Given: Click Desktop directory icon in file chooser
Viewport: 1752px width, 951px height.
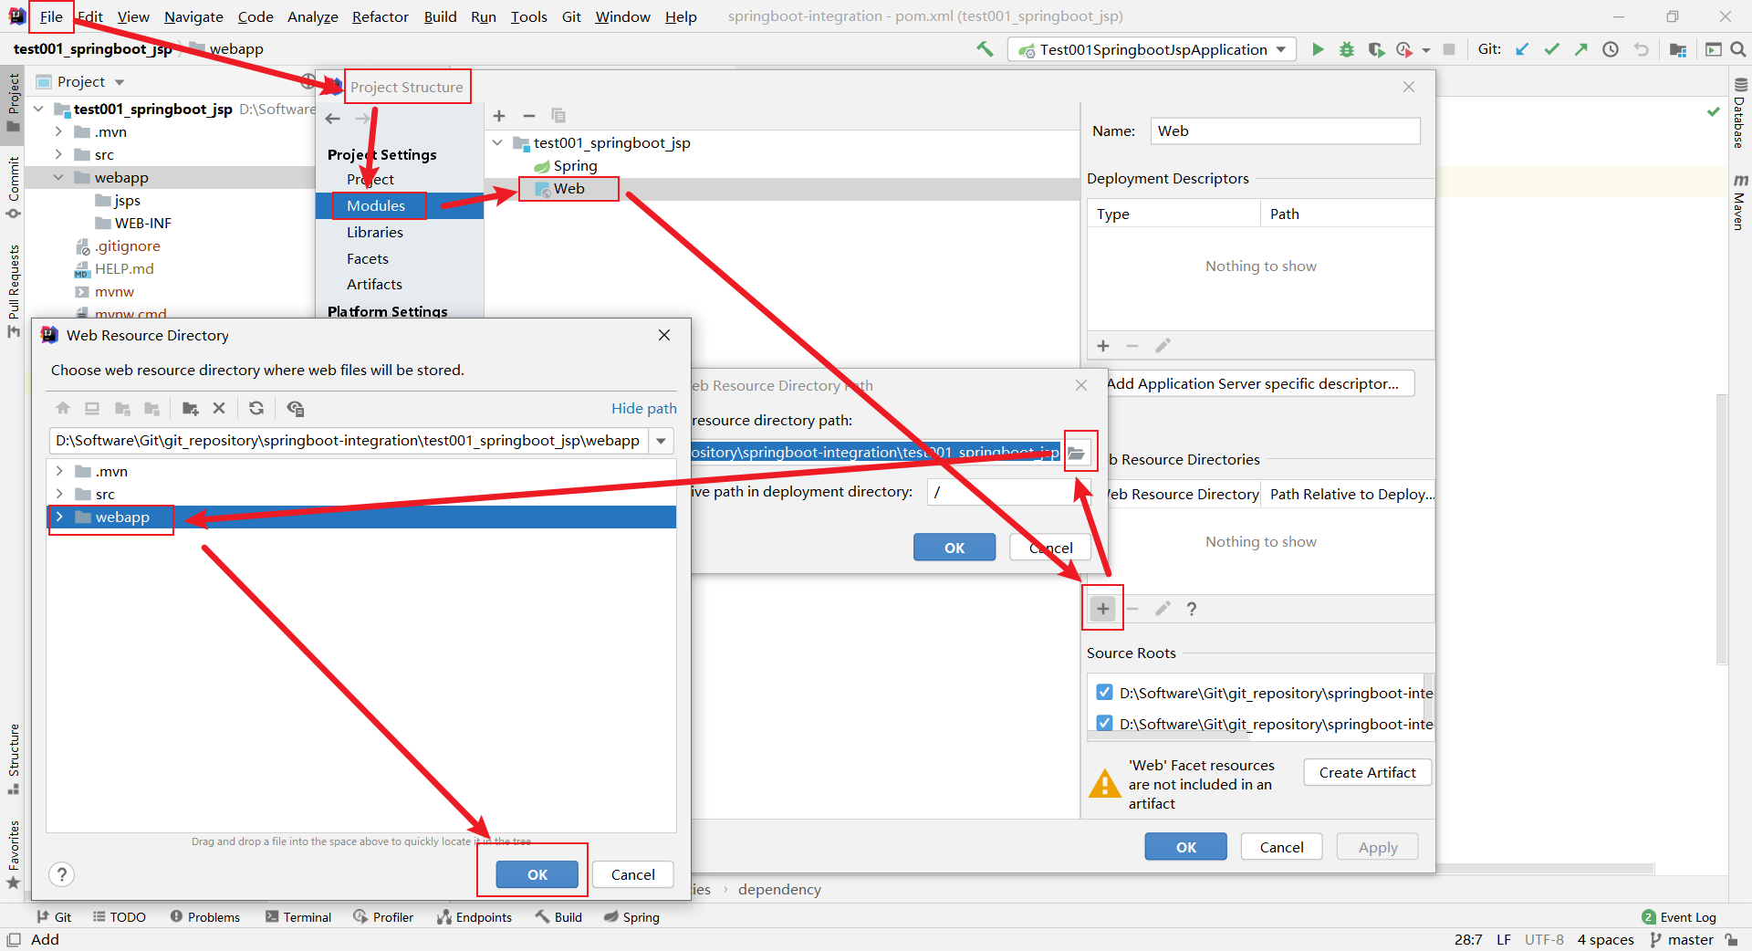Looking at the screenshot, I should [92, 408].
